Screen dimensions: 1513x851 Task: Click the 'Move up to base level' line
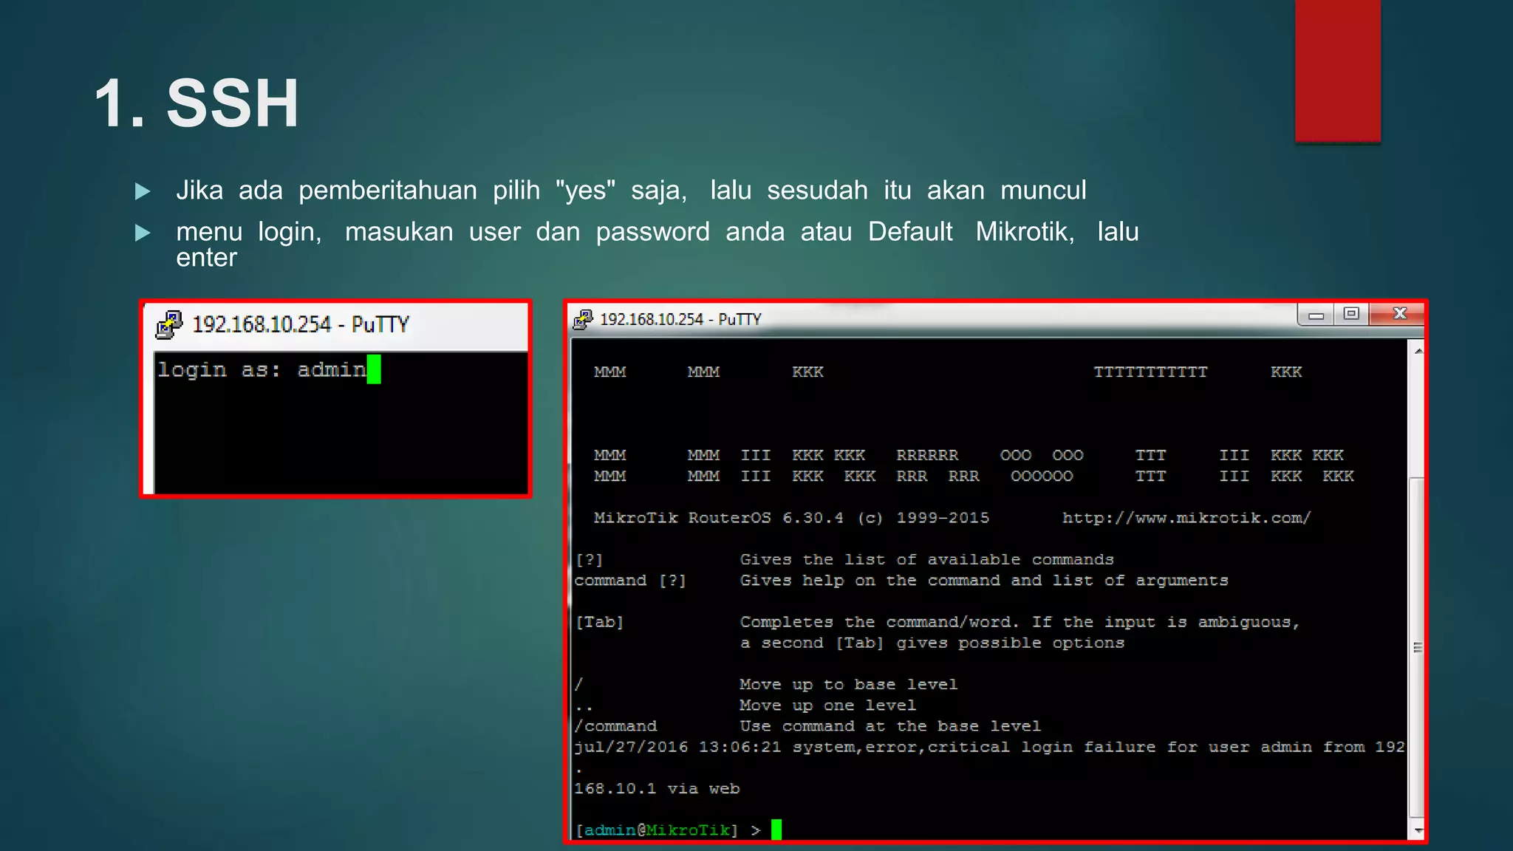(848, 684)
